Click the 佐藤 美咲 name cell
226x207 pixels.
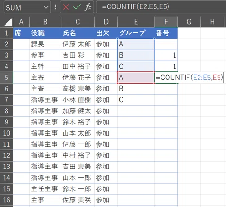click(77, 200)
